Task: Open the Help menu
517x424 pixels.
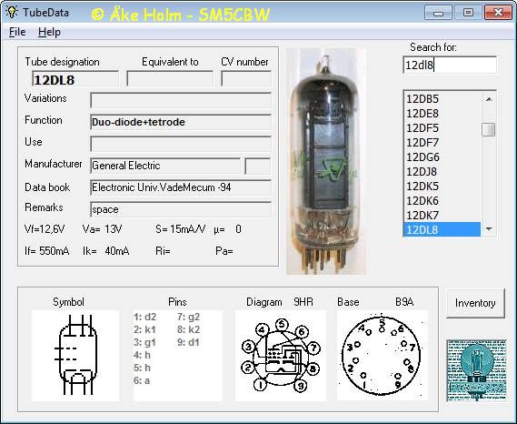Action: [49, 32]
